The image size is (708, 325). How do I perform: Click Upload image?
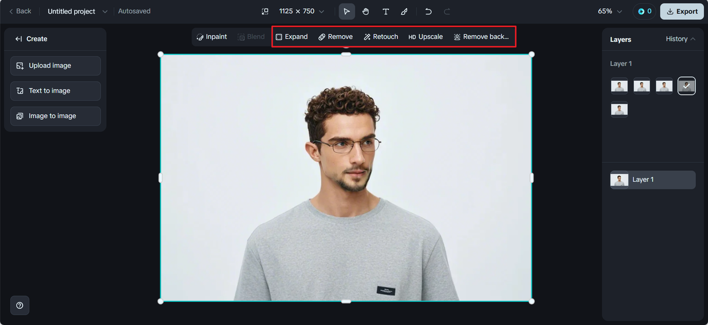click(x=55, y=66)
